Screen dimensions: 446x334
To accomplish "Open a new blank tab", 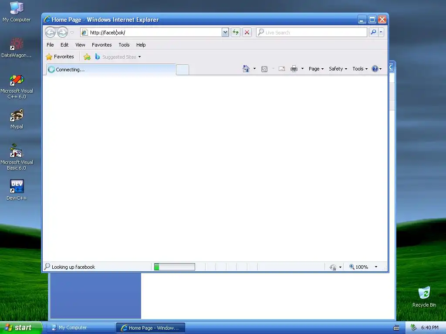I will [x=182, y=70].
